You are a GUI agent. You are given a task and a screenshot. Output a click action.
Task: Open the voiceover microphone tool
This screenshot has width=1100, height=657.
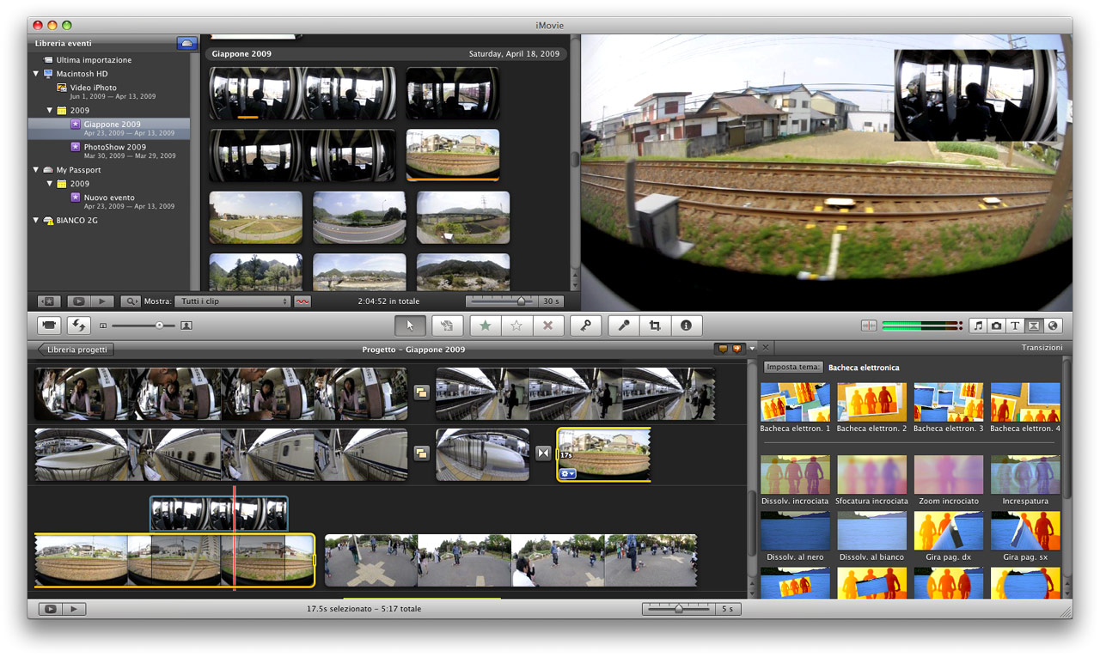pos(624,325)
